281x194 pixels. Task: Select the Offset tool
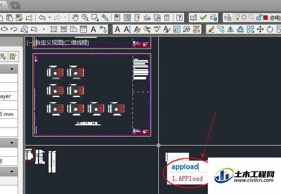click(240, 29)
